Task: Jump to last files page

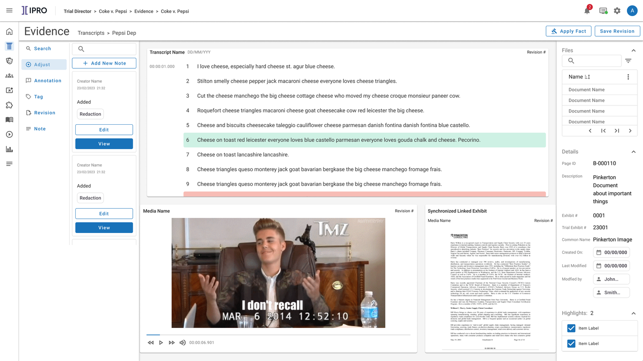Action: tap(617, 131)
